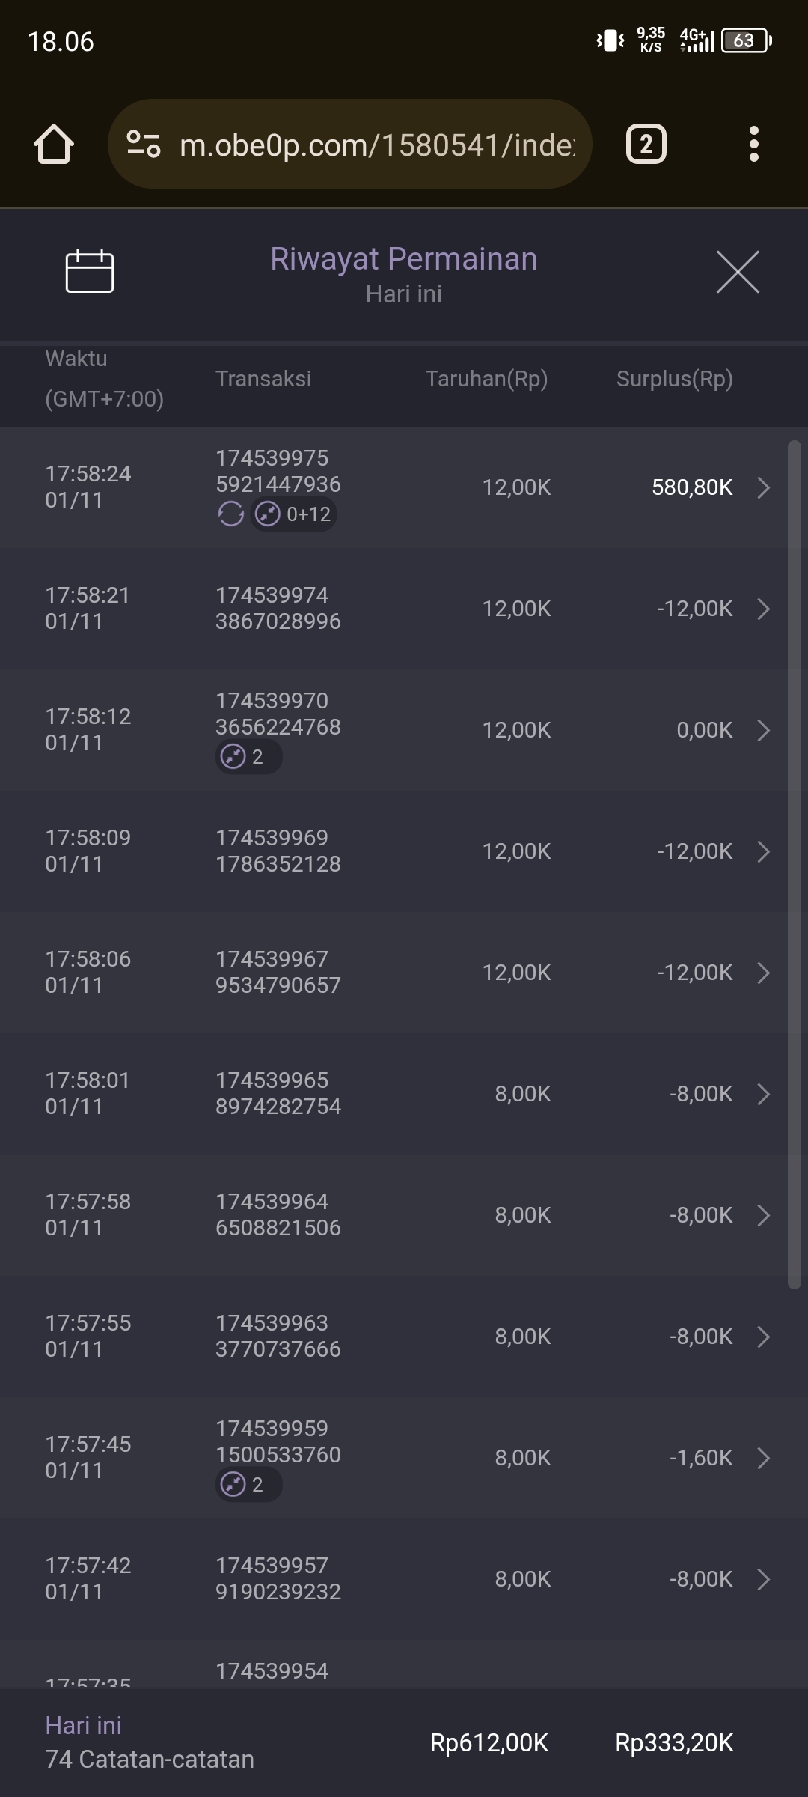Screen dimensions: 808x1797
Task: Expand the 0,00K surplus row chevron
Action: pyautogui.click(x=763, y=730)
